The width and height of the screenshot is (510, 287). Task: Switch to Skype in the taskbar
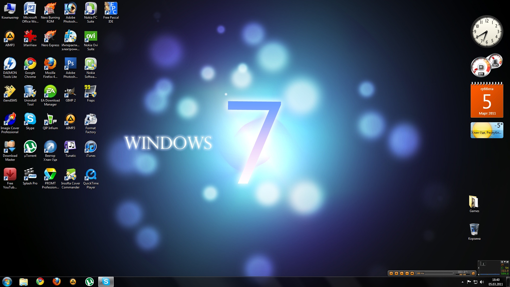pyautogui.click(x=106, y=282)
